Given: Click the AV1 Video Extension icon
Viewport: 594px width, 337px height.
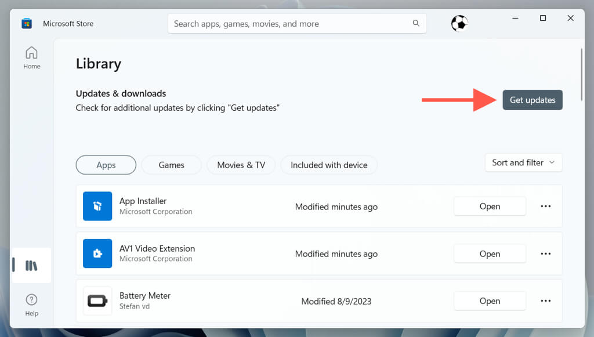Looking at the screenshot, I should pos(97,253).
